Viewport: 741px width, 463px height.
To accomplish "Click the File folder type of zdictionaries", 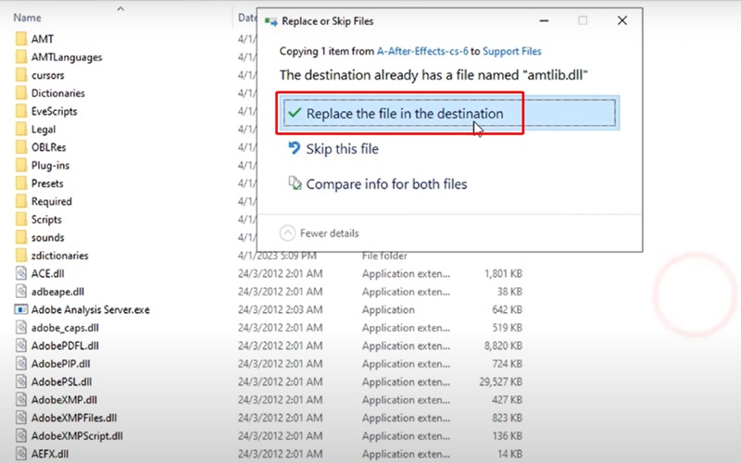I will (x=384, y=256).
